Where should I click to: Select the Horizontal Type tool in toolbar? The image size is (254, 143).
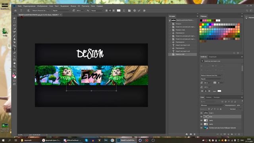coord(14,49)
